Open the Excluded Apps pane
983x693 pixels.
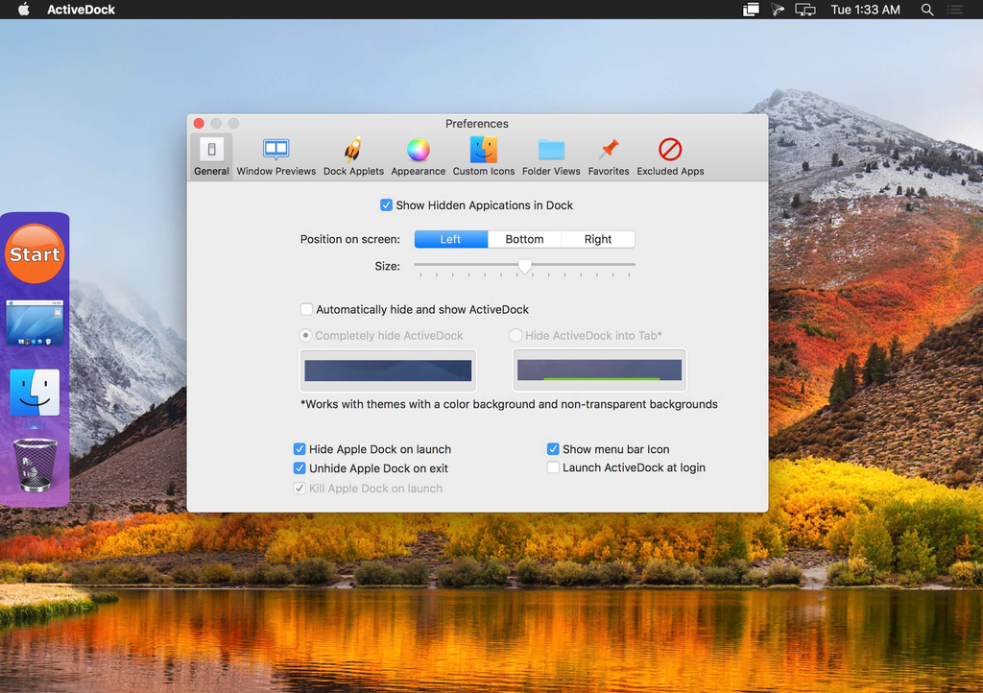tap(670, 156)
